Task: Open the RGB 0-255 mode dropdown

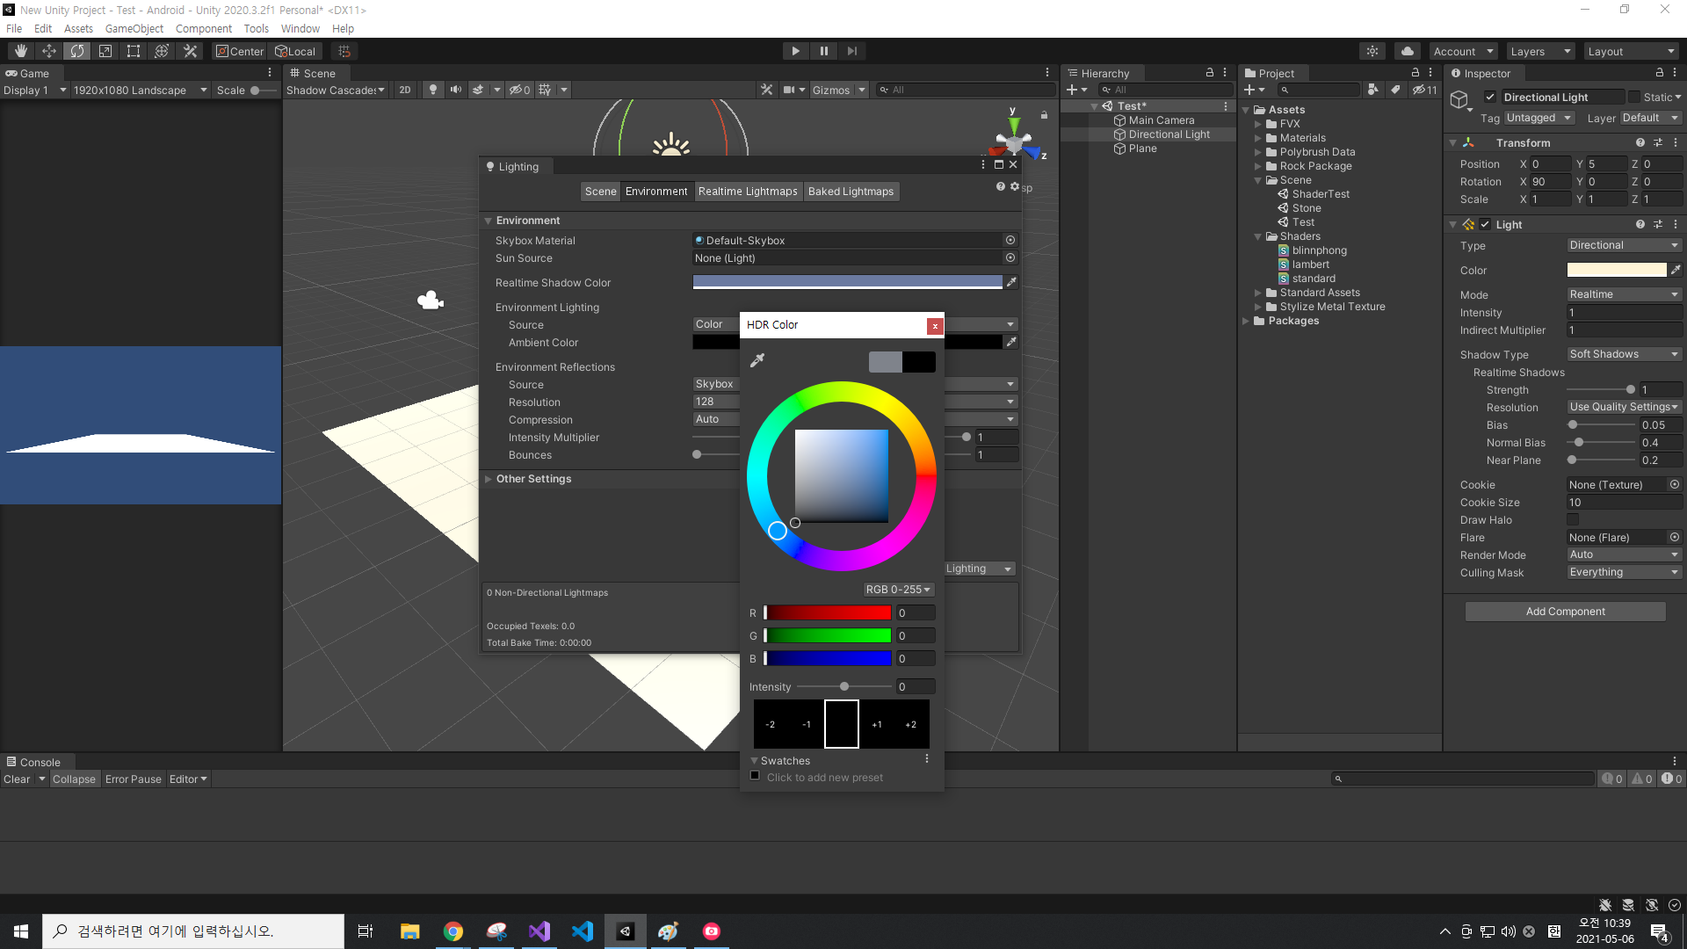Action: (898, 590)
